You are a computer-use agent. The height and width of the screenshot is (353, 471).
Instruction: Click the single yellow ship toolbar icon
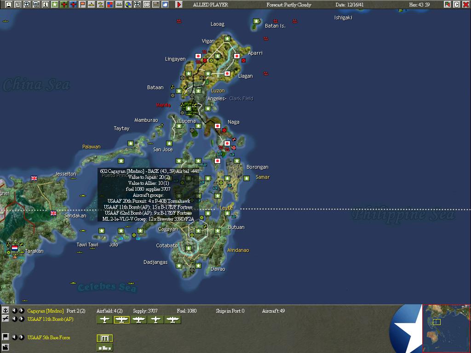(x=92, y=5)
